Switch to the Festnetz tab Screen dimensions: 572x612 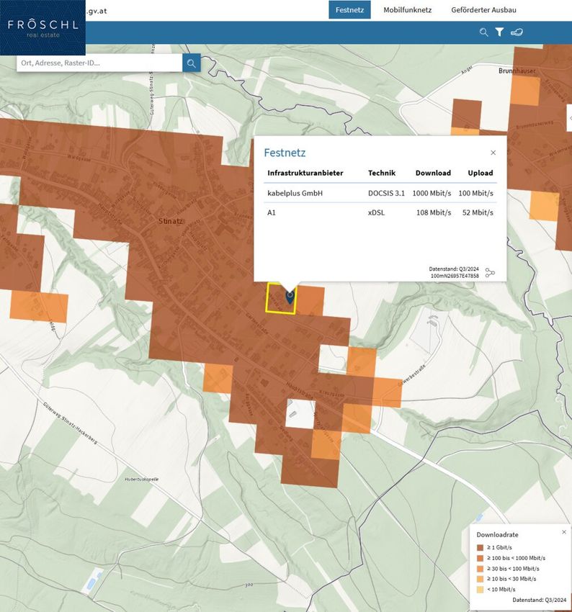click(349, 10)
